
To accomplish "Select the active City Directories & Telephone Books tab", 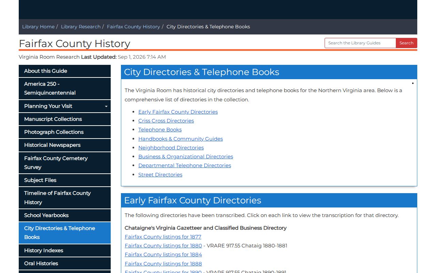I will point(65,233).
